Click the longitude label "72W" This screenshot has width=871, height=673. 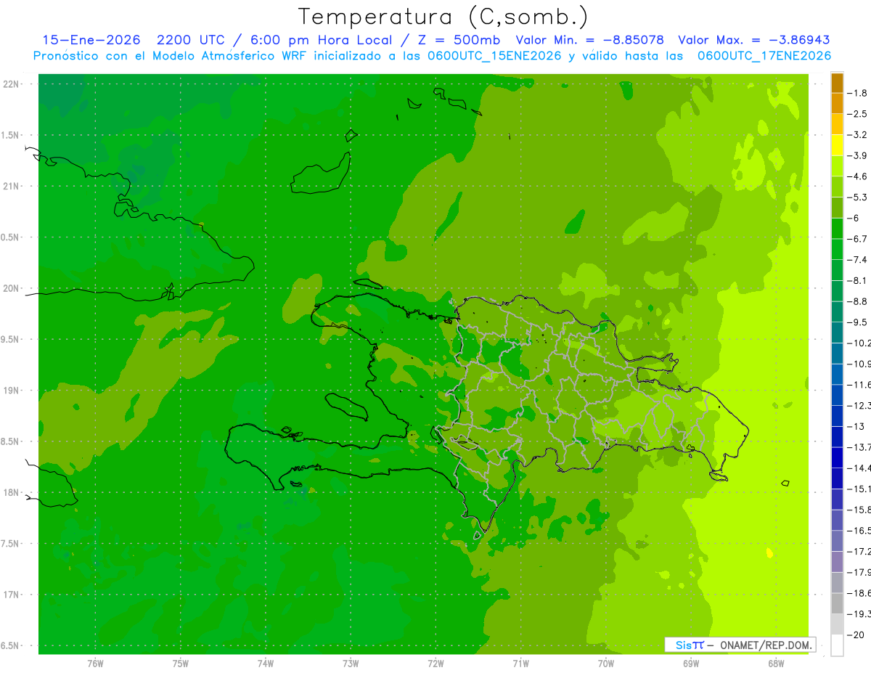pyautogui.click(x=435, y=663)
